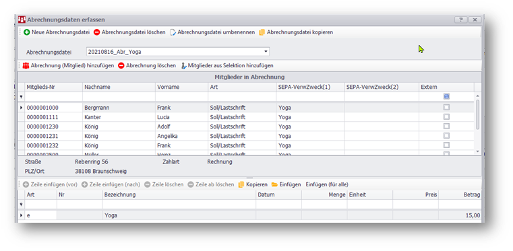Viewport: 513px width, 251px height.
Task: Click the green plus icon for Neue Abrechnungsdatei
Action: (26, 32)
